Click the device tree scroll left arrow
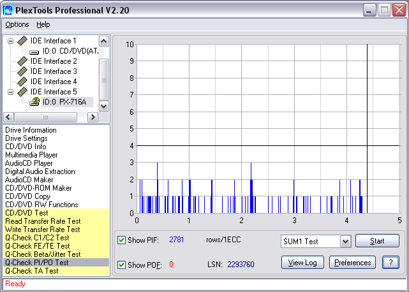 point(8,117)
